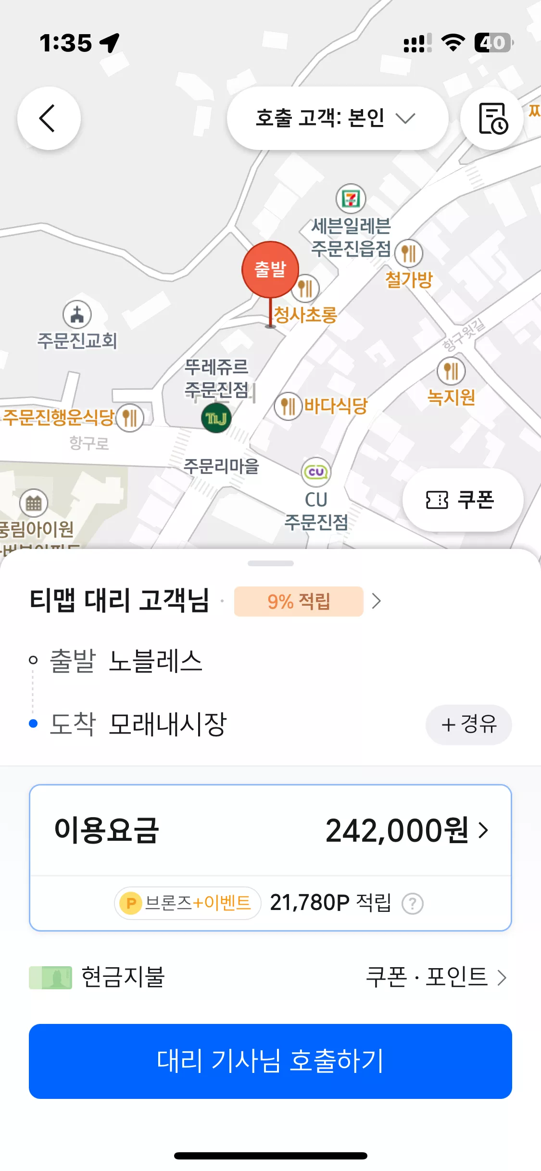
Task: Select 현금지불 payment method
Action: [x=97, y=977]
